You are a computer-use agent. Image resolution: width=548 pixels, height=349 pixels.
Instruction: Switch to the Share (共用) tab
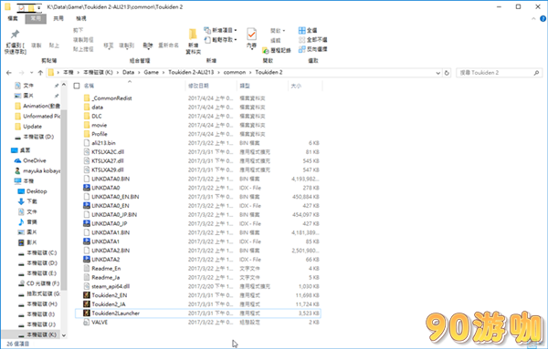coord(58,18)
